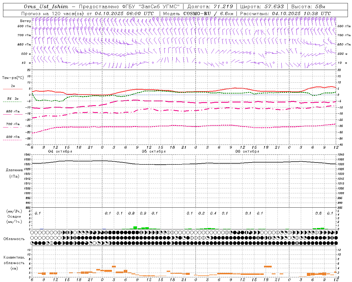
Task: Click the "10 м" wind level label on the left
Action: [x=26, y=63]
